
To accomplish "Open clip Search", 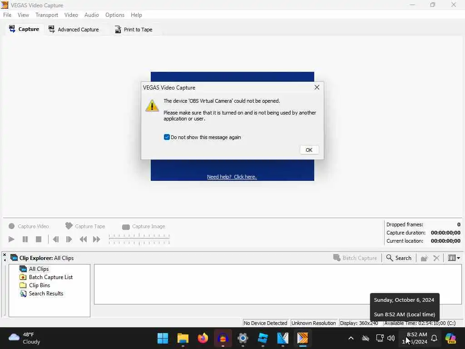I will point(399,258).
